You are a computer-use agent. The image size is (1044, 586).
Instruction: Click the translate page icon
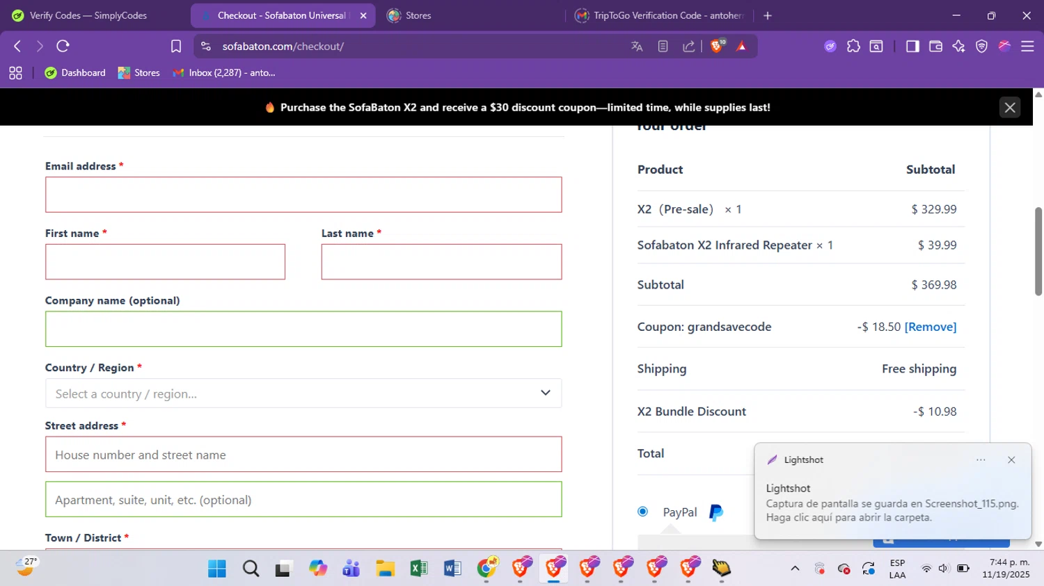[x=637, y=46]
